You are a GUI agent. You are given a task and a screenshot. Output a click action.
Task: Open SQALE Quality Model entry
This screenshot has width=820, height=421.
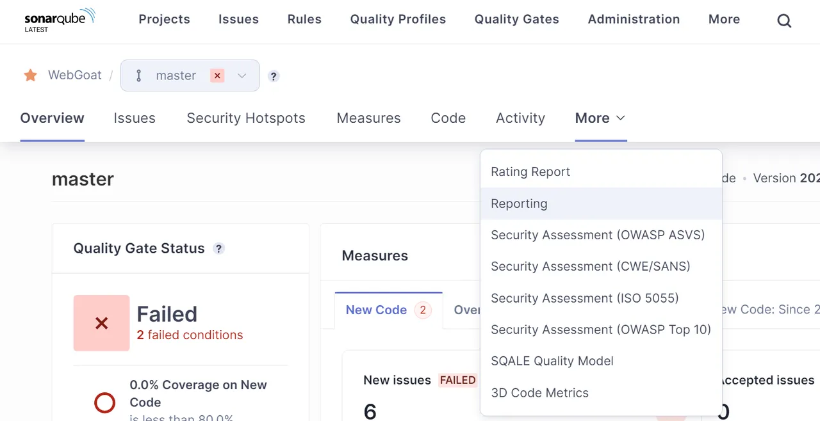click(x=601, y=361)
